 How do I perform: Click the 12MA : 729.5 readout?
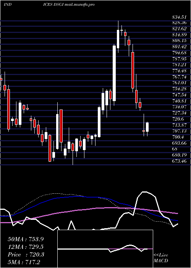click(26, 247)
